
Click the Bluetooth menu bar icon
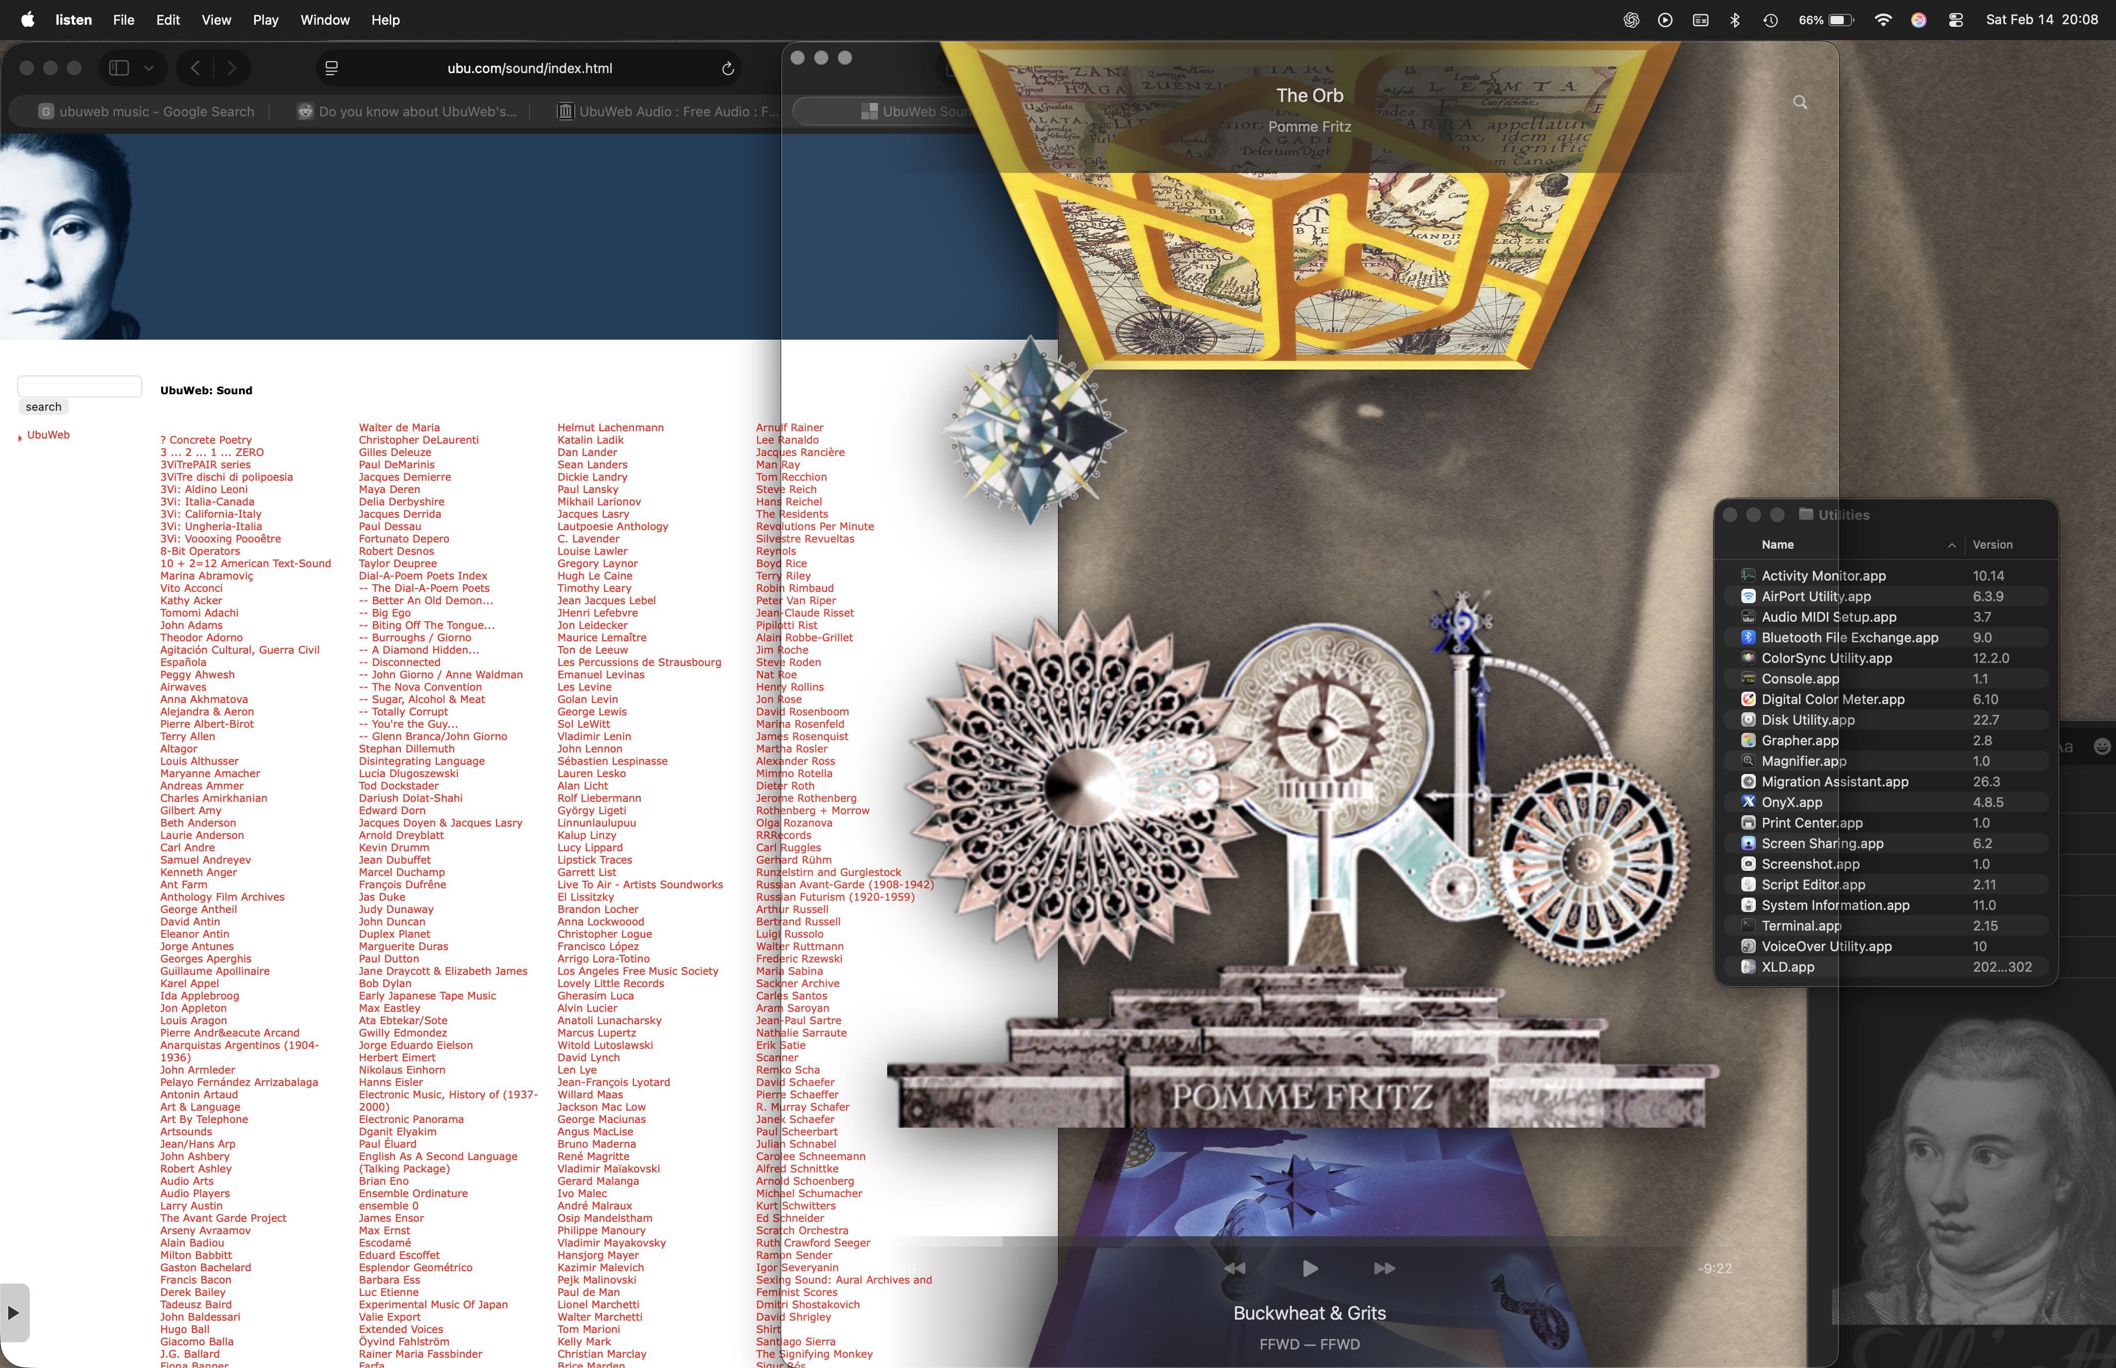(x=1734, y=20)
